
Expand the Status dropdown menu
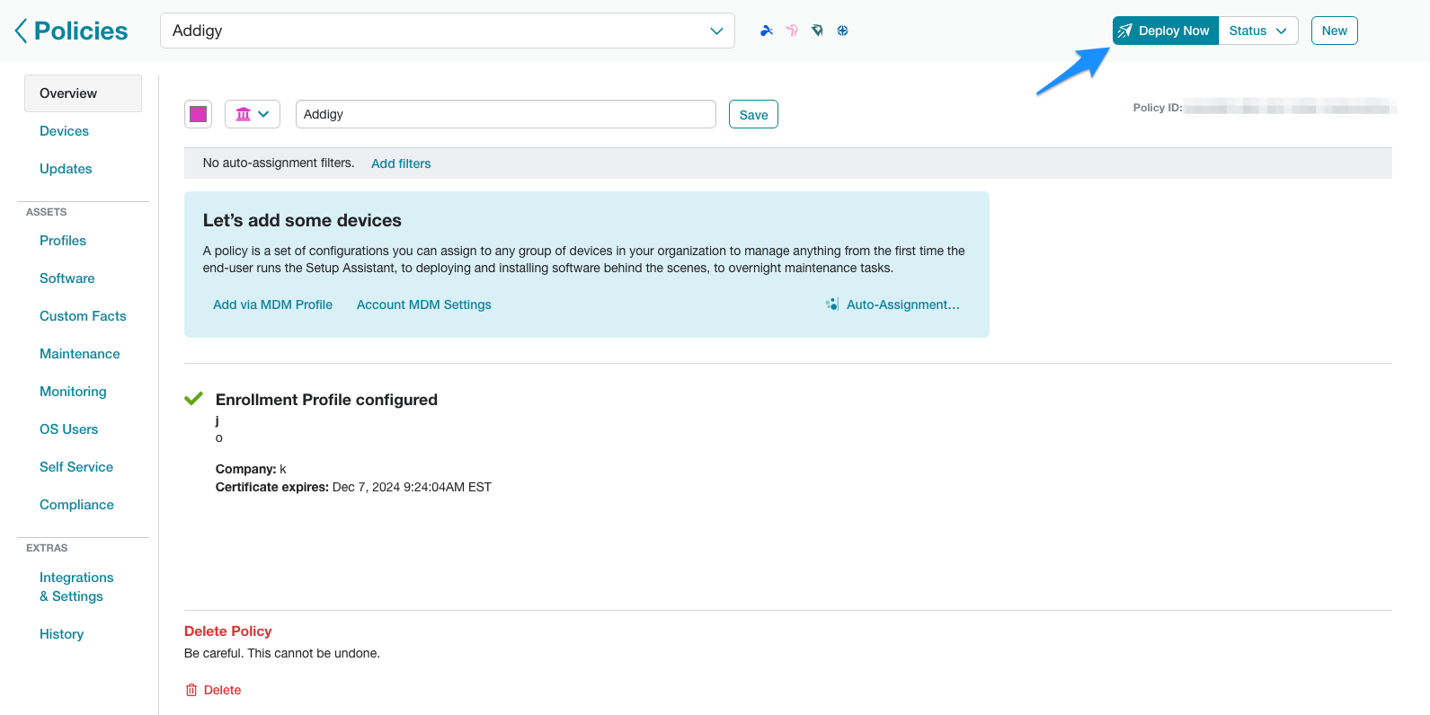pyautogui.click(x=1258, y=31)
